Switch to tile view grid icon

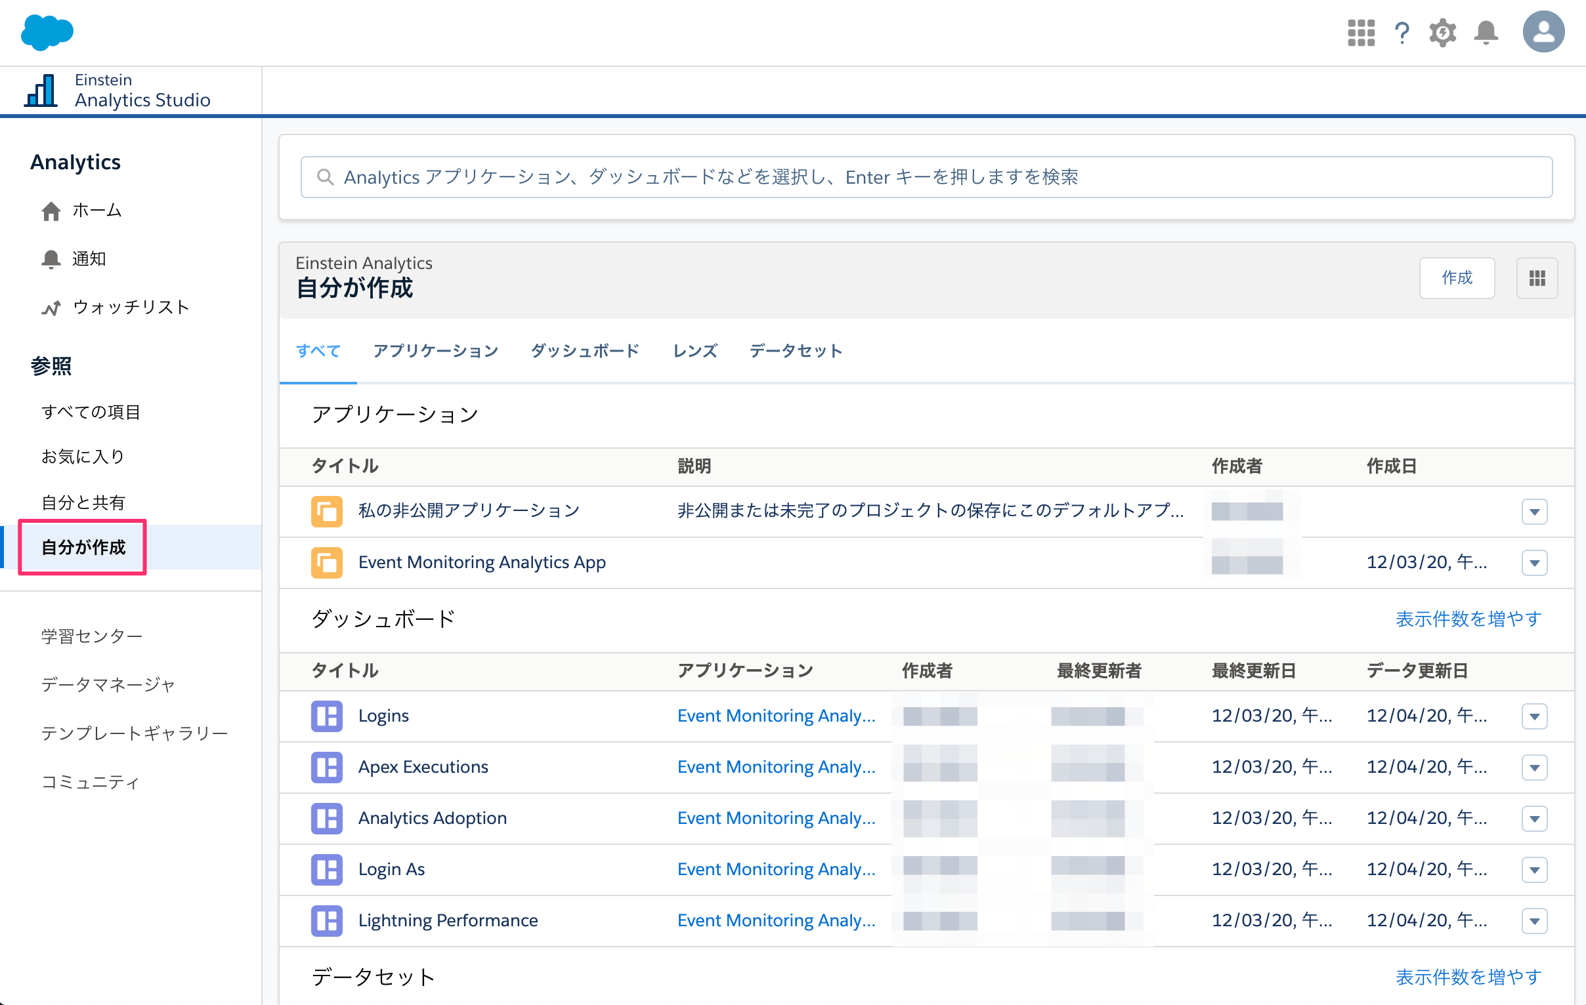tap(1537, 278)
